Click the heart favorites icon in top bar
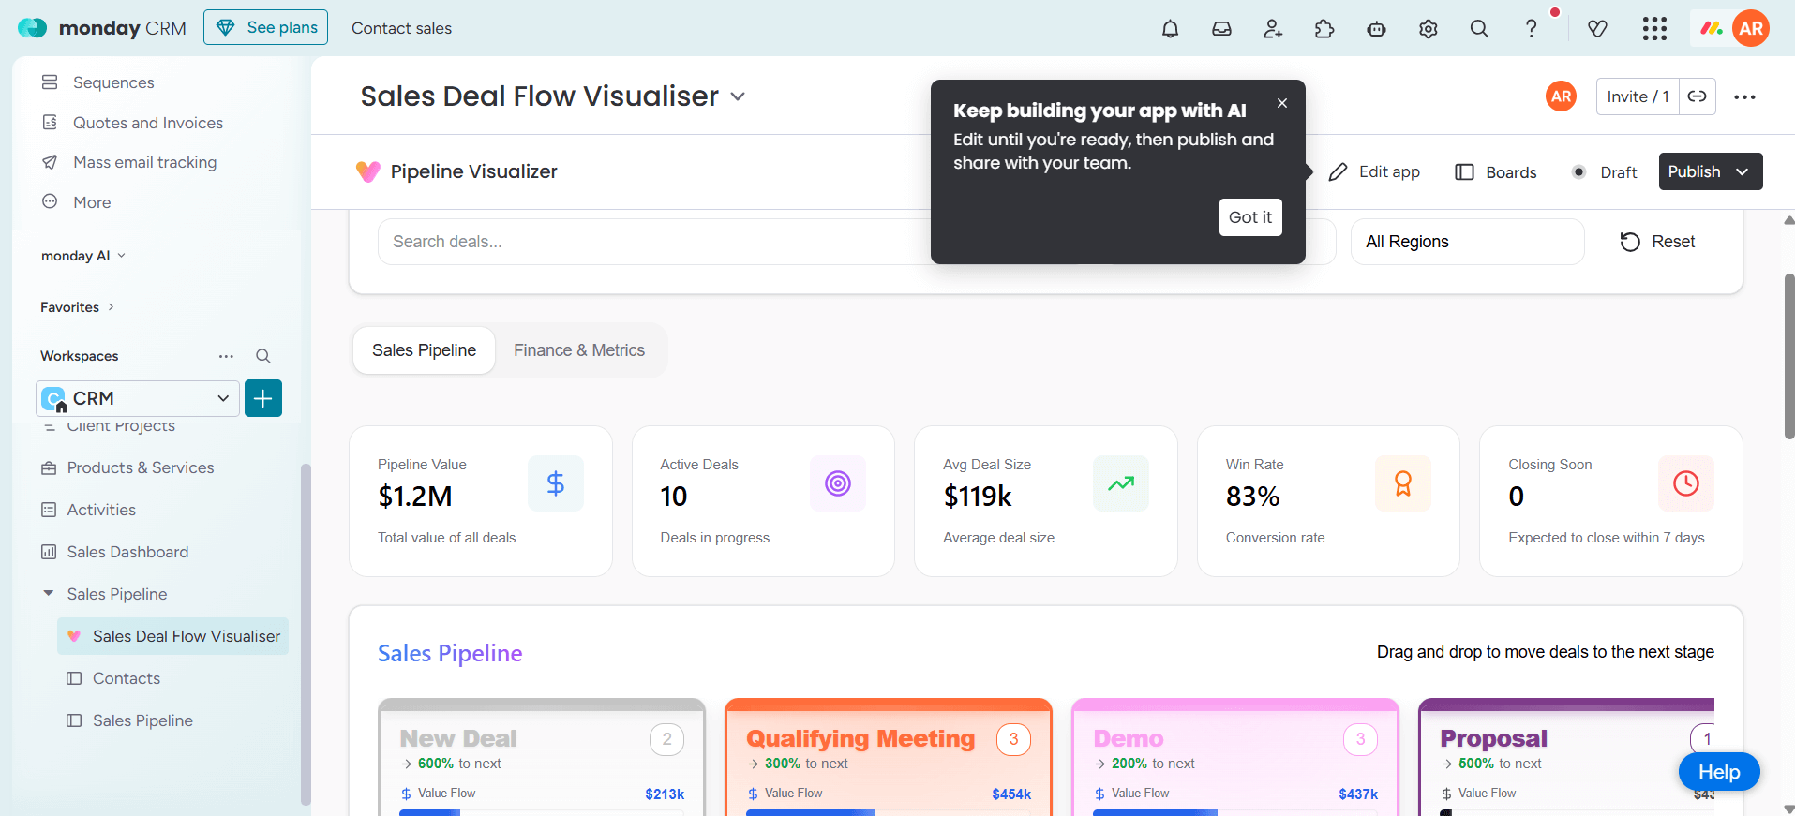 1598,29
